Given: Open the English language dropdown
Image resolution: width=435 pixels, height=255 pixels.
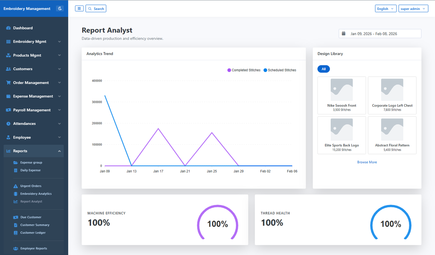Looking at the screenshot, I should [386, 9].
